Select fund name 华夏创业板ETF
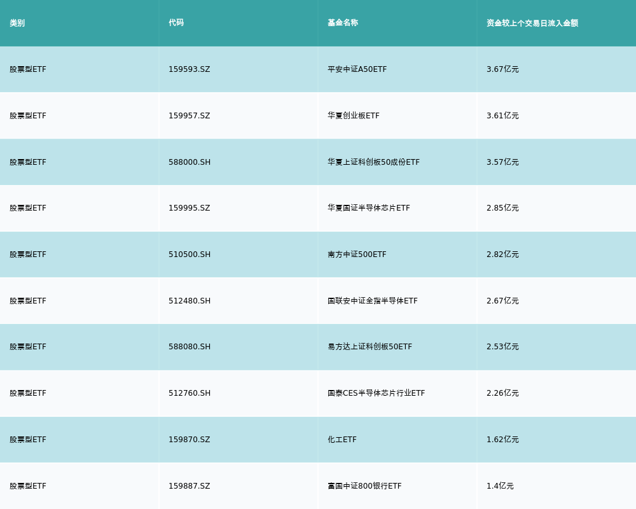This screenshot has width=636, height=509. [x=353, y=116]
